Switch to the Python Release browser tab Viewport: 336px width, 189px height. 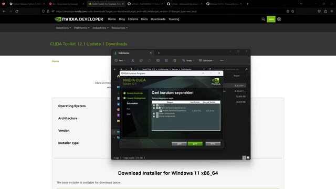tap(27, 4)
